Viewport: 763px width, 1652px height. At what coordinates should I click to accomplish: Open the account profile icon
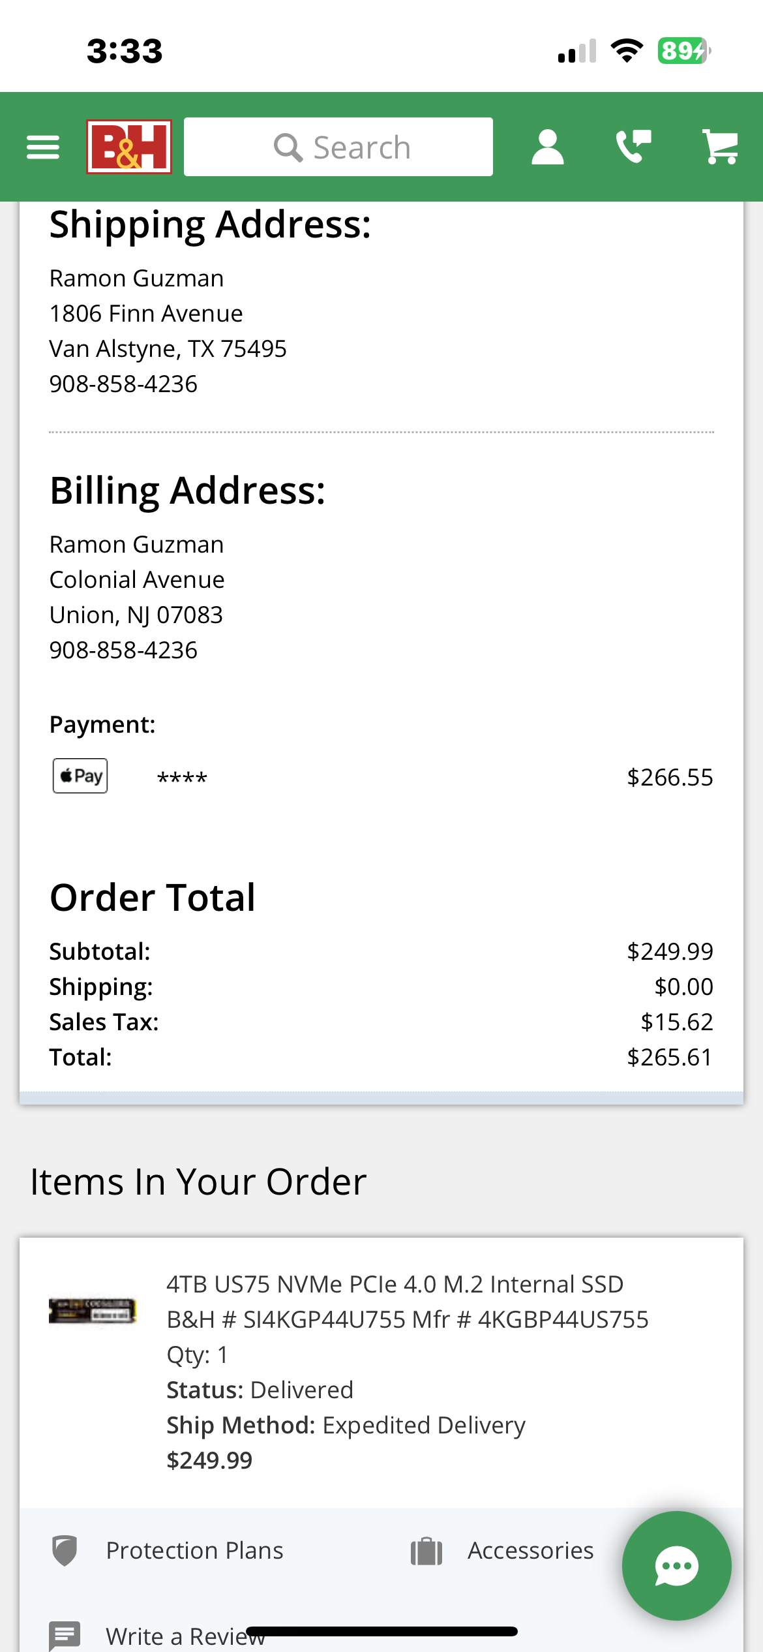tap(547, 147)
